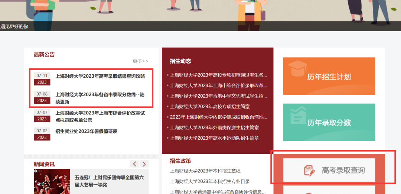Open the 高考录取查询 button
401x194 pixels.
point(329,170)
